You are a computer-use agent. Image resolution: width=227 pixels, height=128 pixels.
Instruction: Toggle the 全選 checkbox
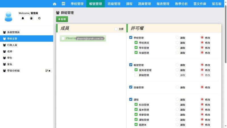116,29
